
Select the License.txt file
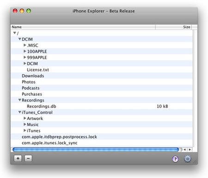tap(38, 70)
